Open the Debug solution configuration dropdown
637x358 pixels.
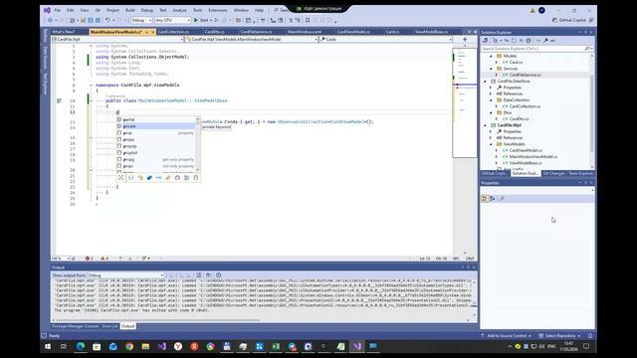(141, 20)
